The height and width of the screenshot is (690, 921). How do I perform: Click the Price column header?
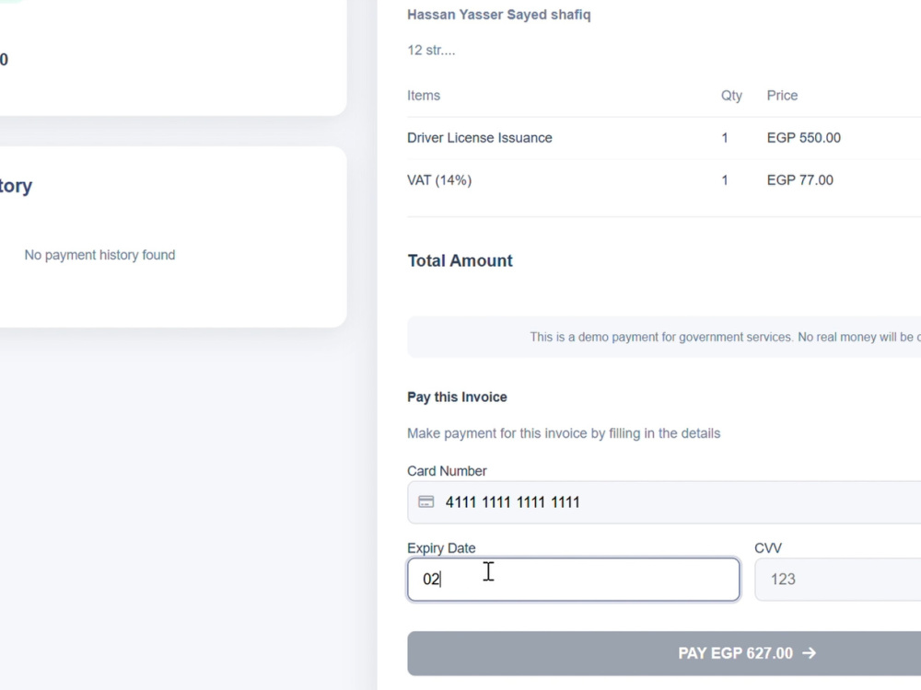[x=782, y=96]
